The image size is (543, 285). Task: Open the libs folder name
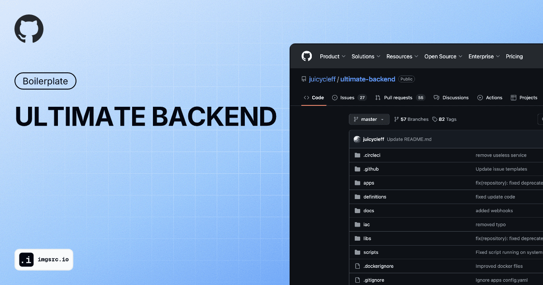pos(367,238)
